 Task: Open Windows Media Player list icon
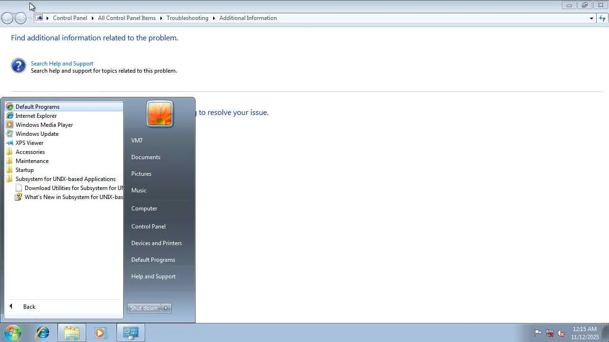point(10,125)
